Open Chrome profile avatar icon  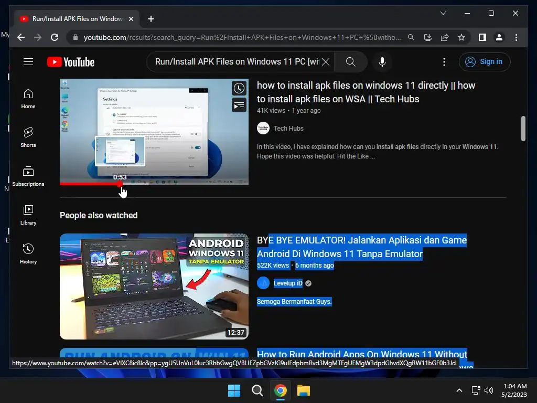tap(499, 37)
